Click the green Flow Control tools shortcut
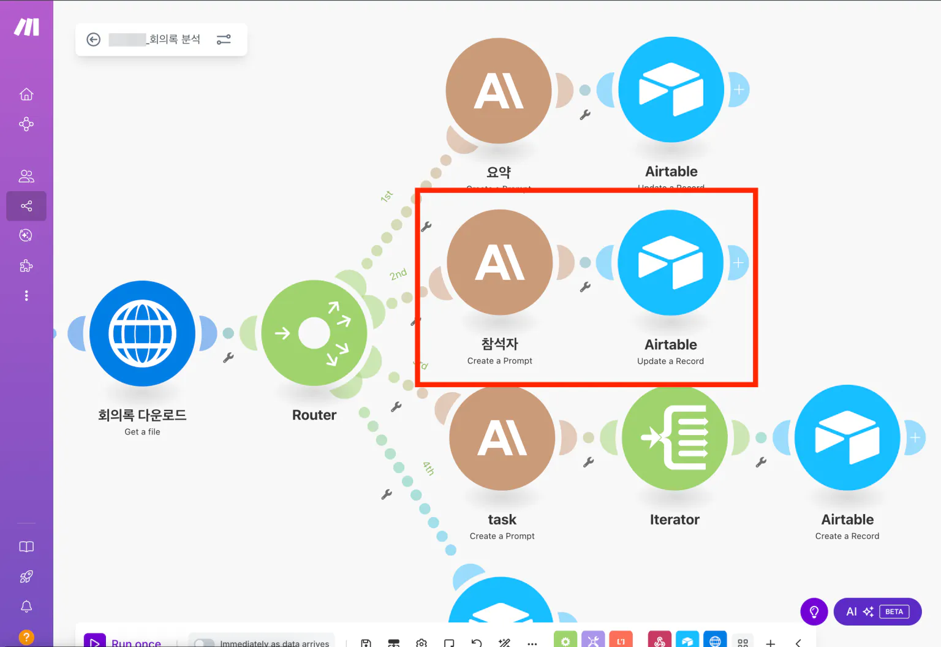Viewport: 941px width, 647px height. (565, 639)
